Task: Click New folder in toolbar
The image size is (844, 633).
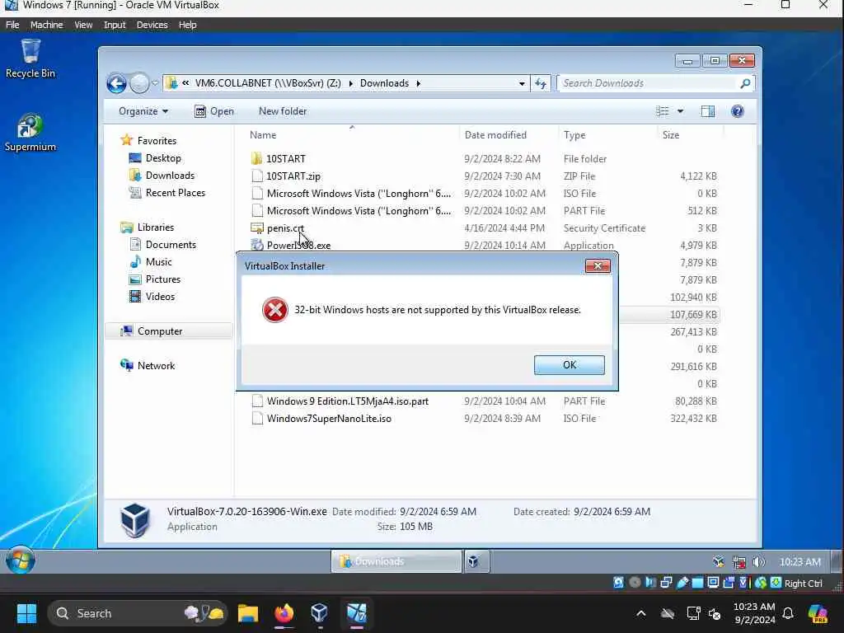Action: coord(283,111)
